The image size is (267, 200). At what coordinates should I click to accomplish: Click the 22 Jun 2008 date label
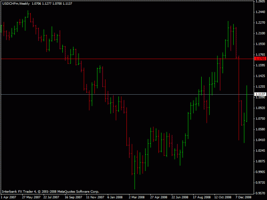180,197
